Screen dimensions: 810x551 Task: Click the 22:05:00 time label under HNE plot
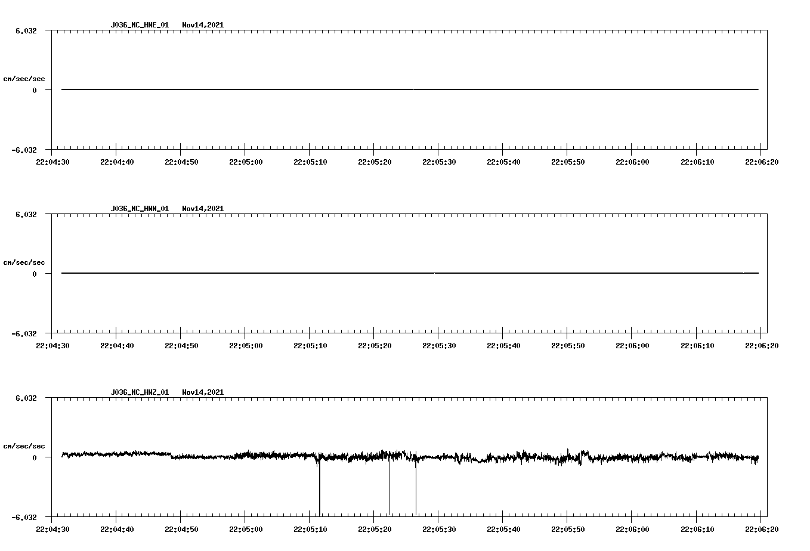click(246, 162)
